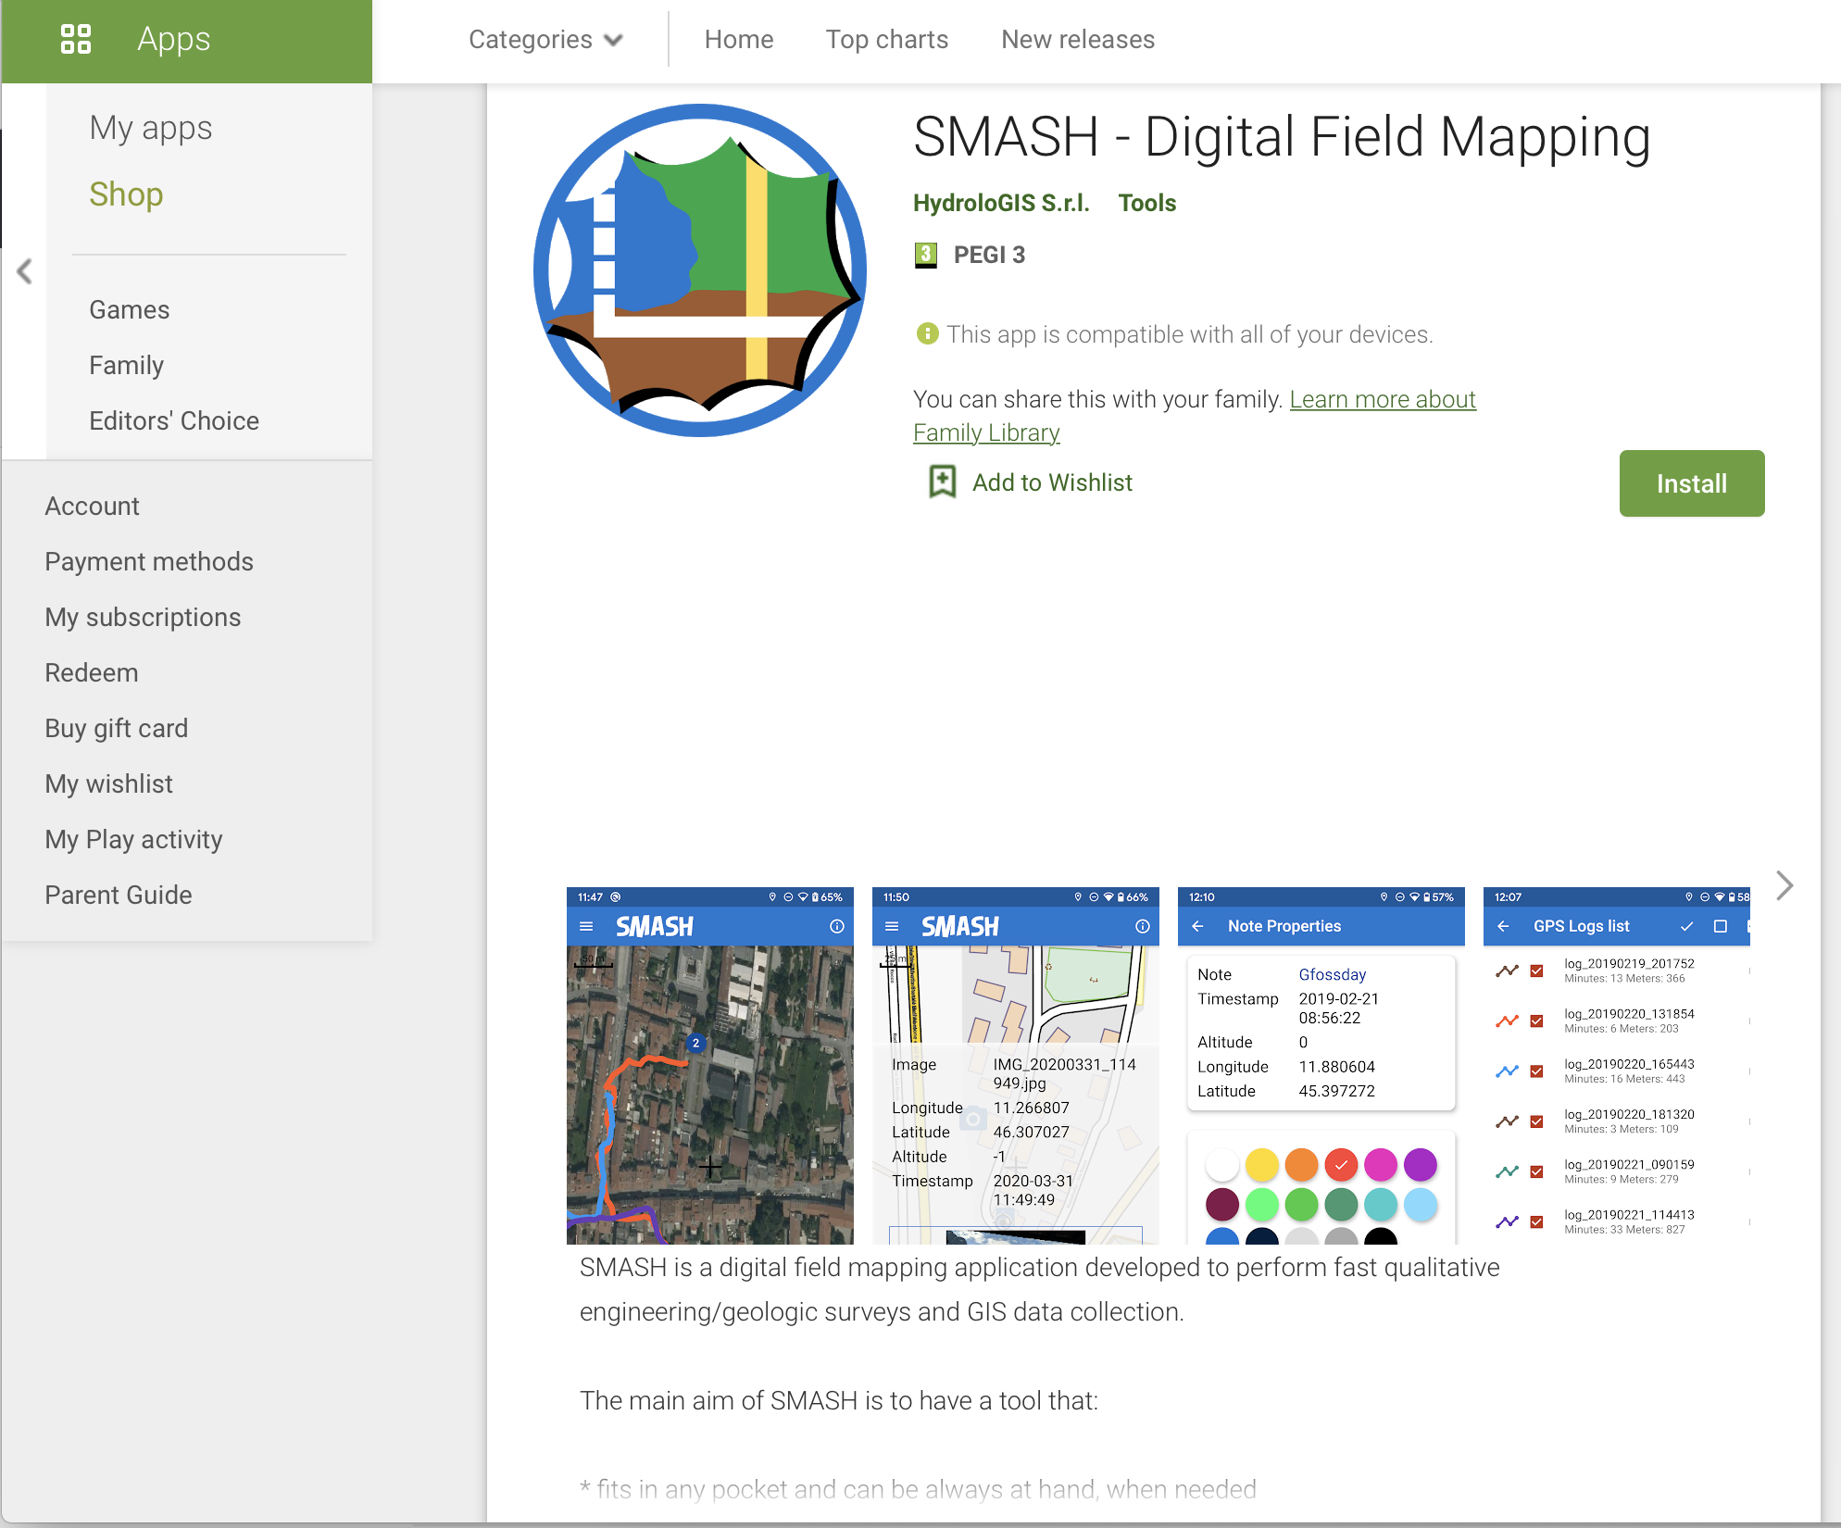This screenshot has width=1841, height=1528.
Task: Click track line icon of log_20190221_090159
Action: [x=1507, y=1171]
